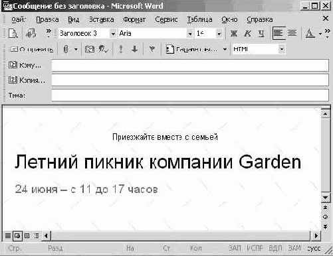This screenshot has width=333, height=256.
Task: Click the icon next to New document
Action: [x=31, y=34]
